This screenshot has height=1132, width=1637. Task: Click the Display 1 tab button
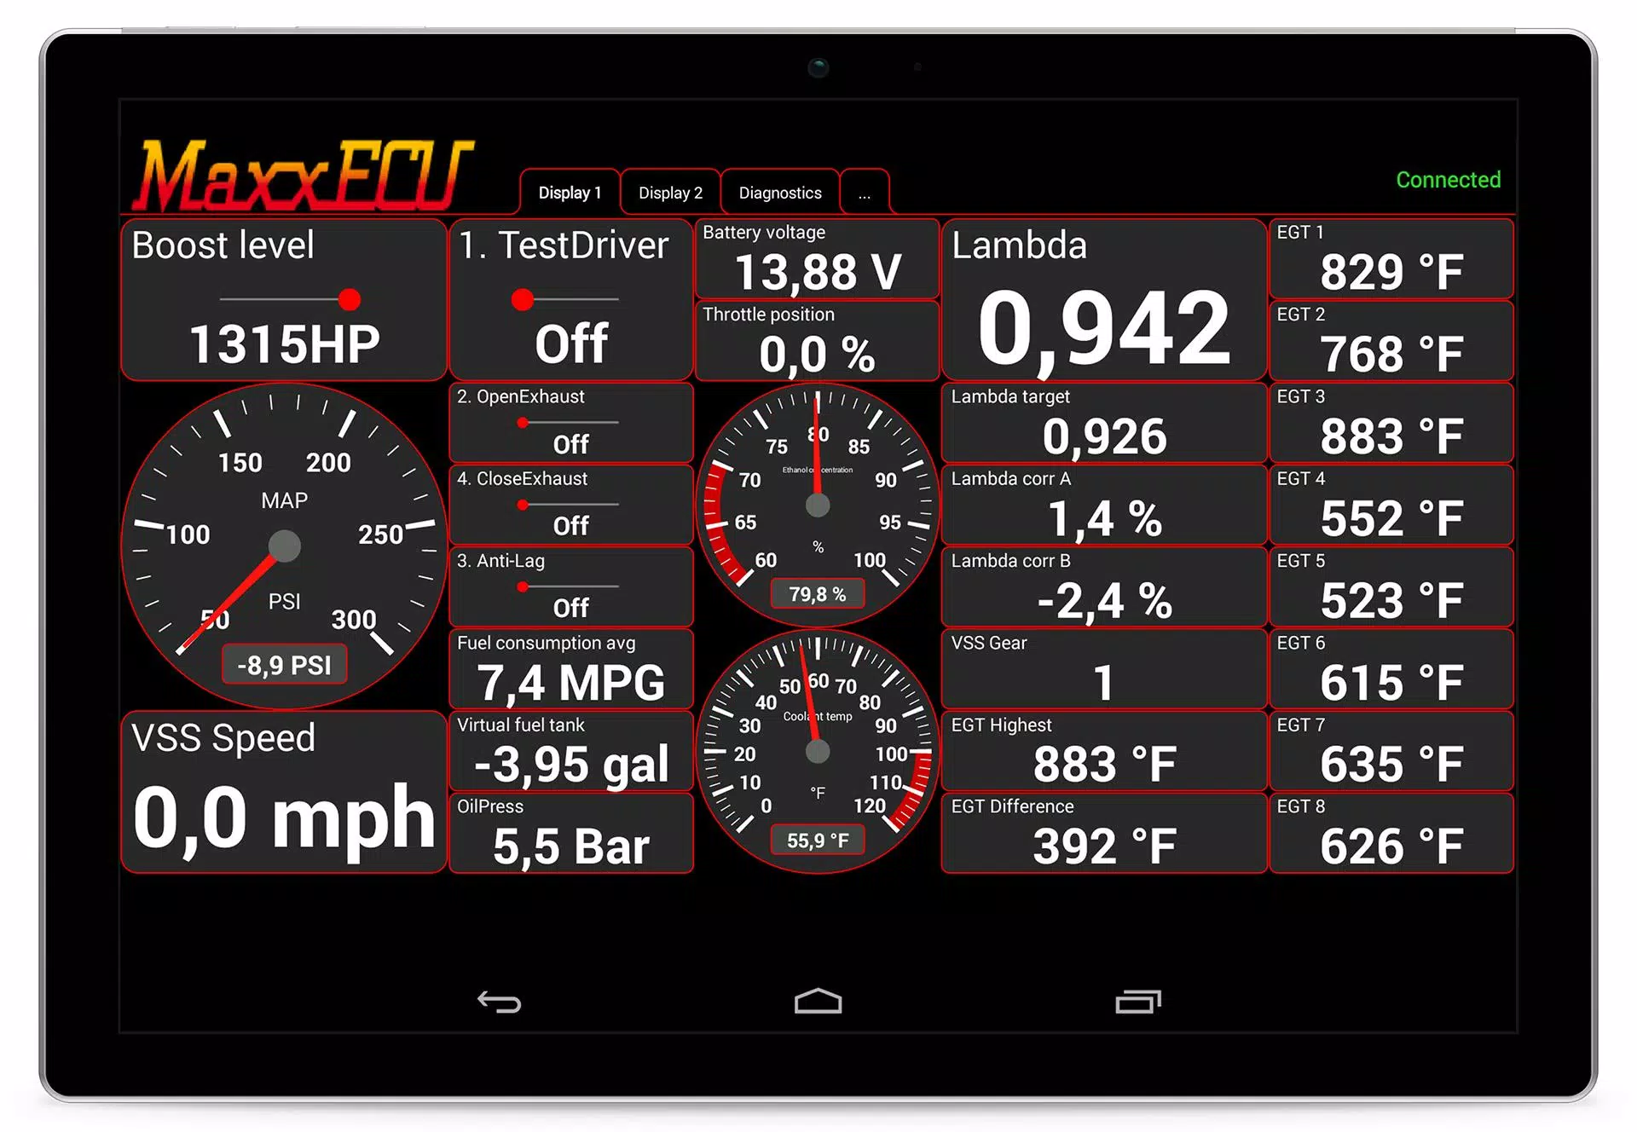tap(567, 193)
